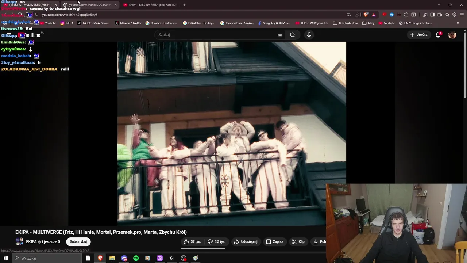This screenshot has width=467, height=263.
Task: Click the video player to pause playback
Action: point(232,133)
